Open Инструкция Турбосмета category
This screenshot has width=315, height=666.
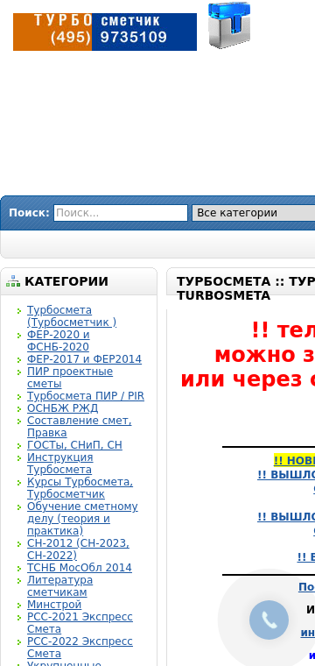coord(59,464)
